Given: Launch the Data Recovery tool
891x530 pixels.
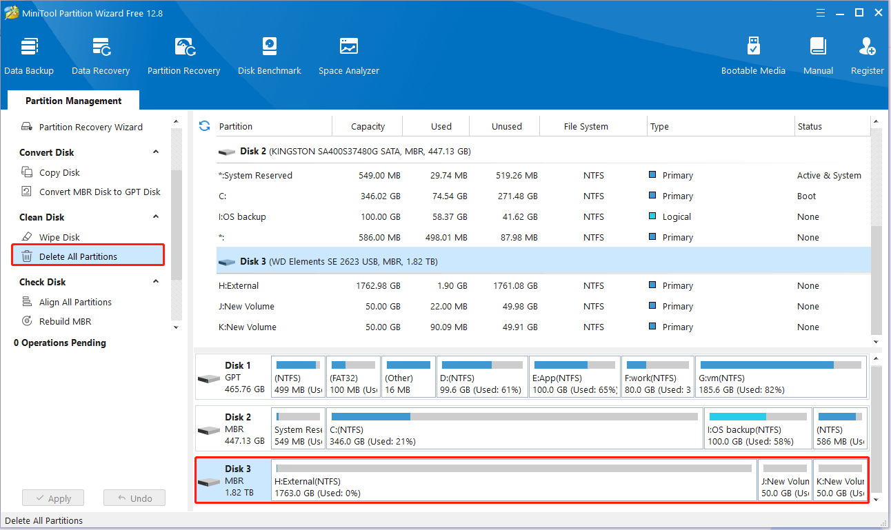Looking at the screenshot, I should tap(101, 56).
